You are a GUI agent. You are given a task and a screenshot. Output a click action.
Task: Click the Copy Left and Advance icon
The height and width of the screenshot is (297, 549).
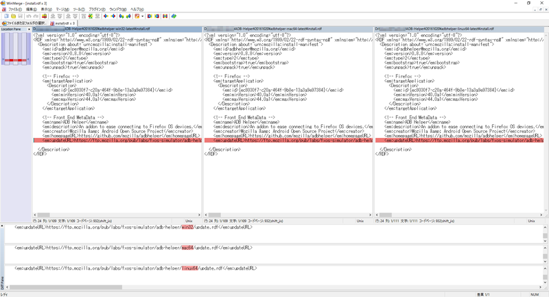pyautogui.click(x=128, y=16)
